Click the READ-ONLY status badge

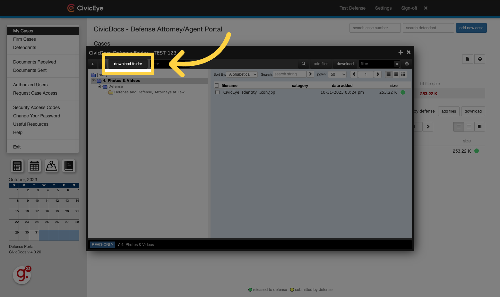coord(102,245)
